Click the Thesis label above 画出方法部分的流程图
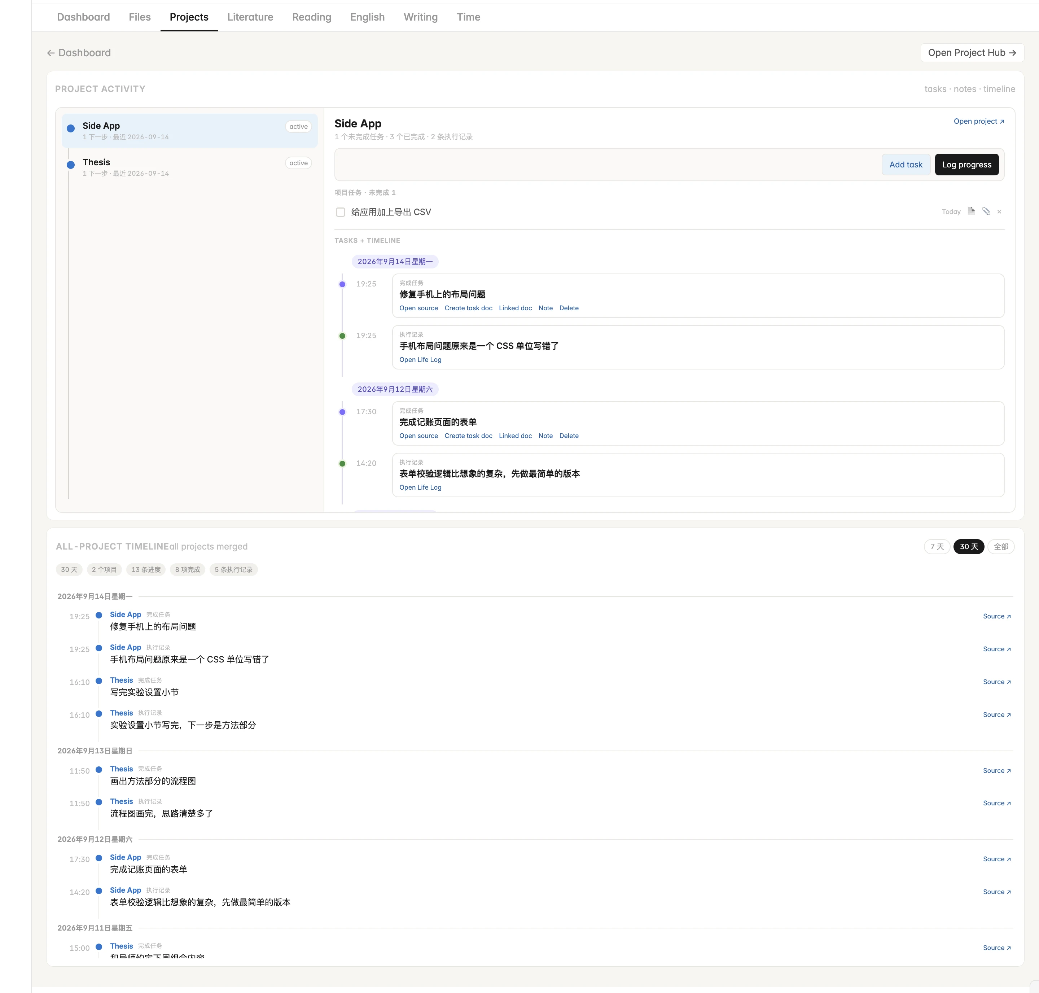1039x993 pixels. pos(121,769)
